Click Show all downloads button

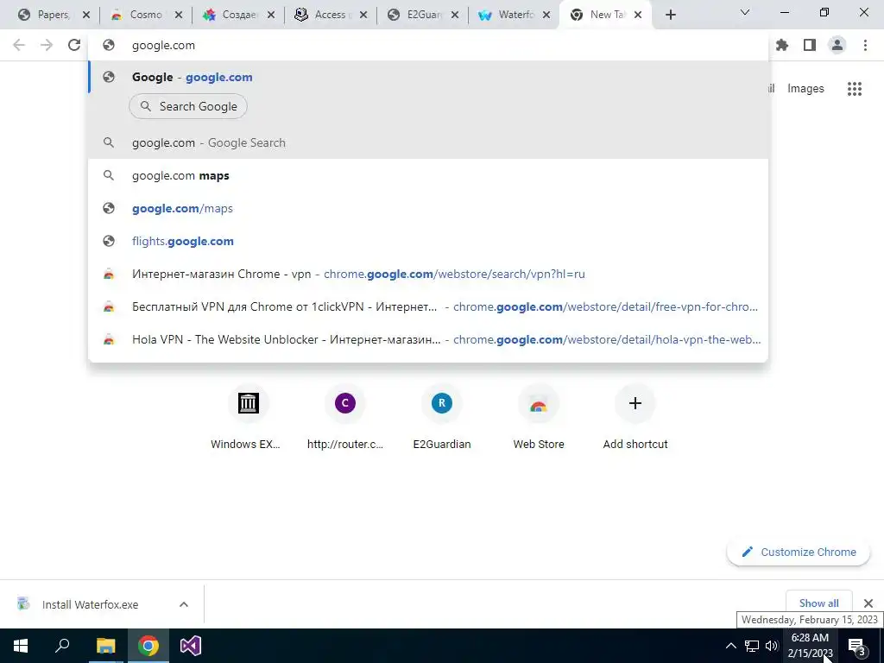pyautogui.click(x=818, y=603)
